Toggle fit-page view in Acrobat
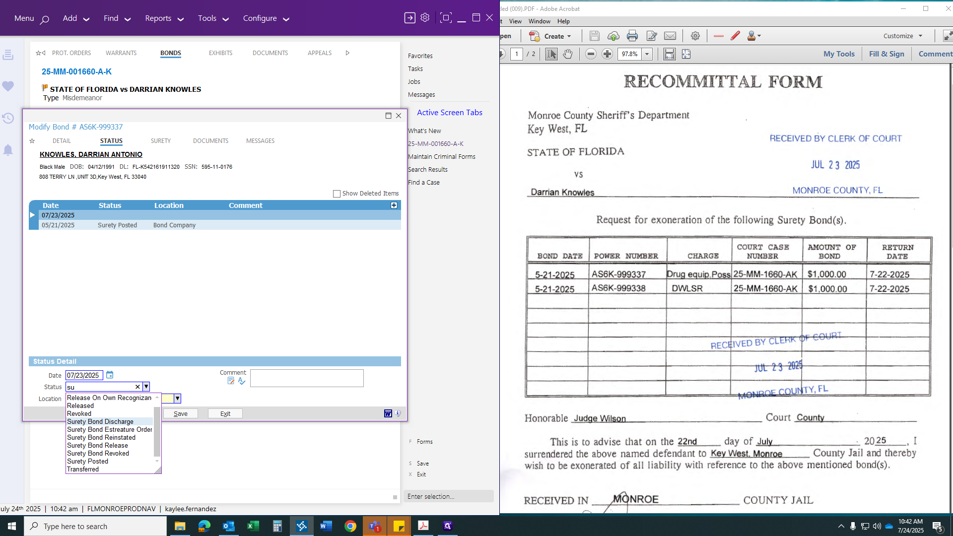 686,54
